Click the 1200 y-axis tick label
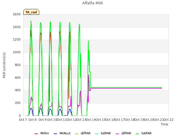 click(x=17, y=40)
